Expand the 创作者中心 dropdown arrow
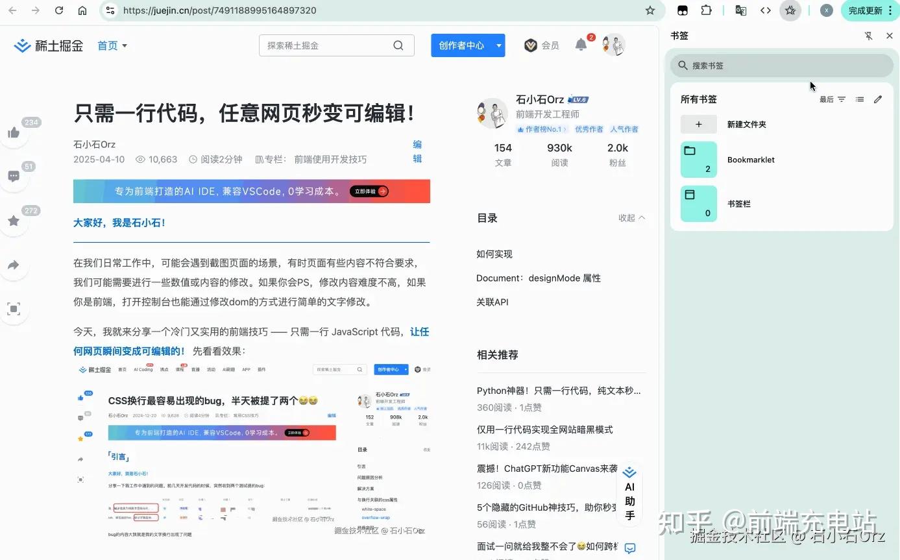 (498, 45)
